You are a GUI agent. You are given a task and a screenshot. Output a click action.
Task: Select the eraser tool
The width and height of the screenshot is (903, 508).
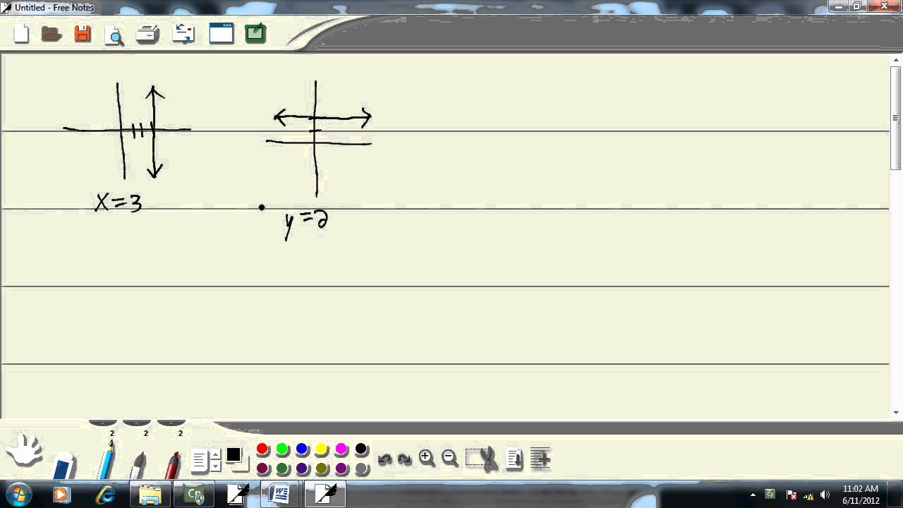tap(63, 466)
